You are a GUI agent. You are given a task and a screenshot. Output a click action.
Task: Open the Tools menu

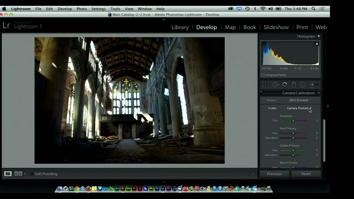coord(115,9)
